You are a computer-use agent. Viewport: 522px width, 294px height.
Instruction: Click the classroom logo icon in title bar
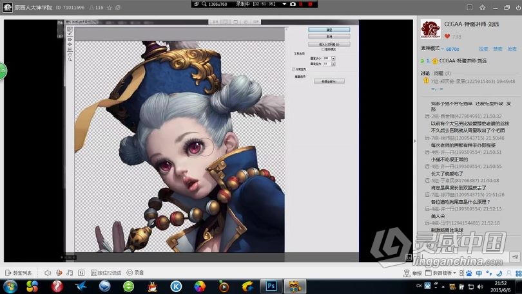pos(7,7)
